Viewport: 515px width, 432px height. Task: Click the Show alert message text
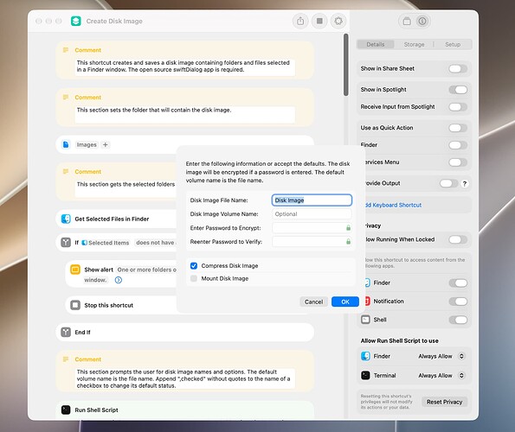point(146,270)
